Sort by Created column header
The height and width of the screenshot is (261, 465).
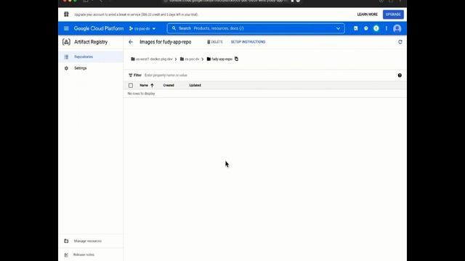tap(169, 86)
